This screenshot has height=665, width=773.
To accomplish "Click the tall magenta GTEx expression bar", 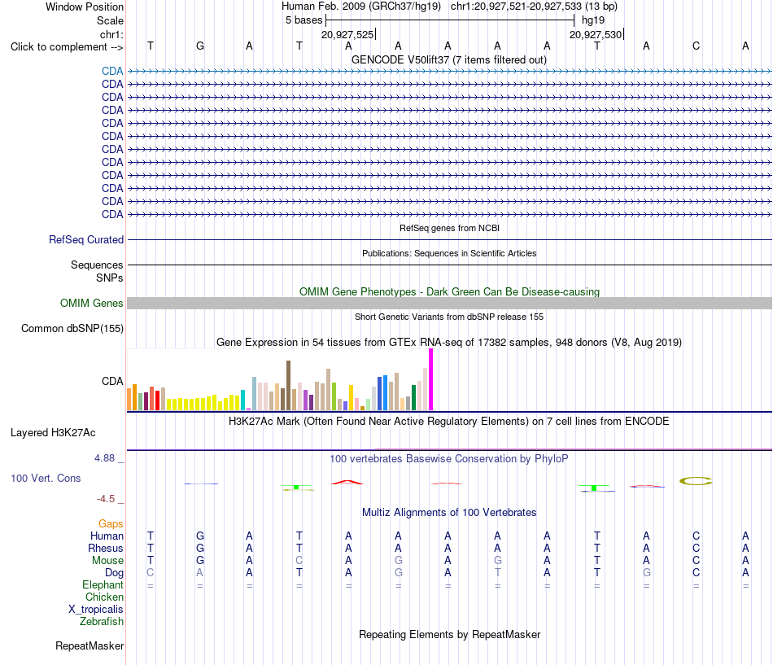I will coord(431,379).
